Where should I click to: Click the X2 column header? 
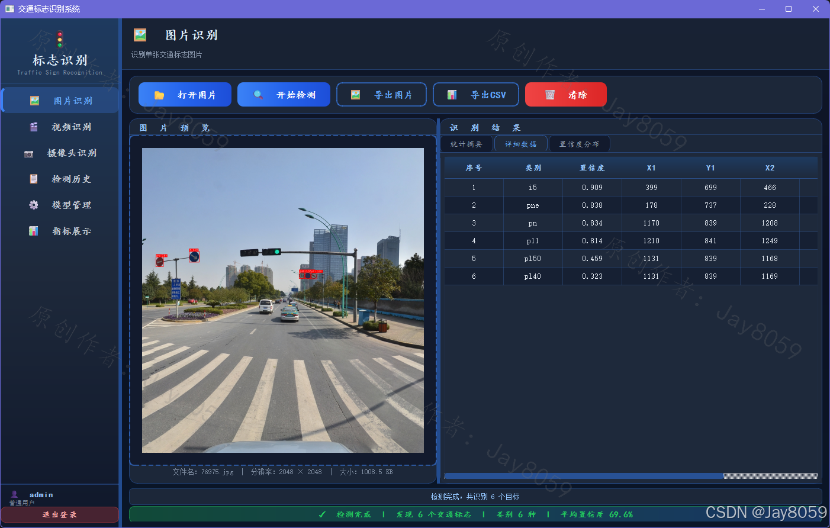770,168
